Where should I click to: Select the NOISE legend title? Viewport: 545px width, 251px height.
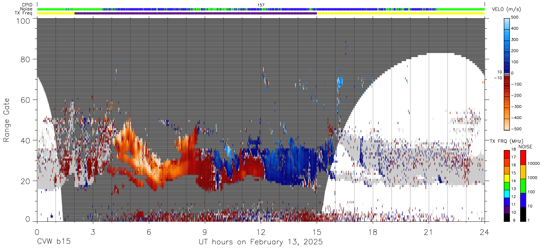[525, 147]
